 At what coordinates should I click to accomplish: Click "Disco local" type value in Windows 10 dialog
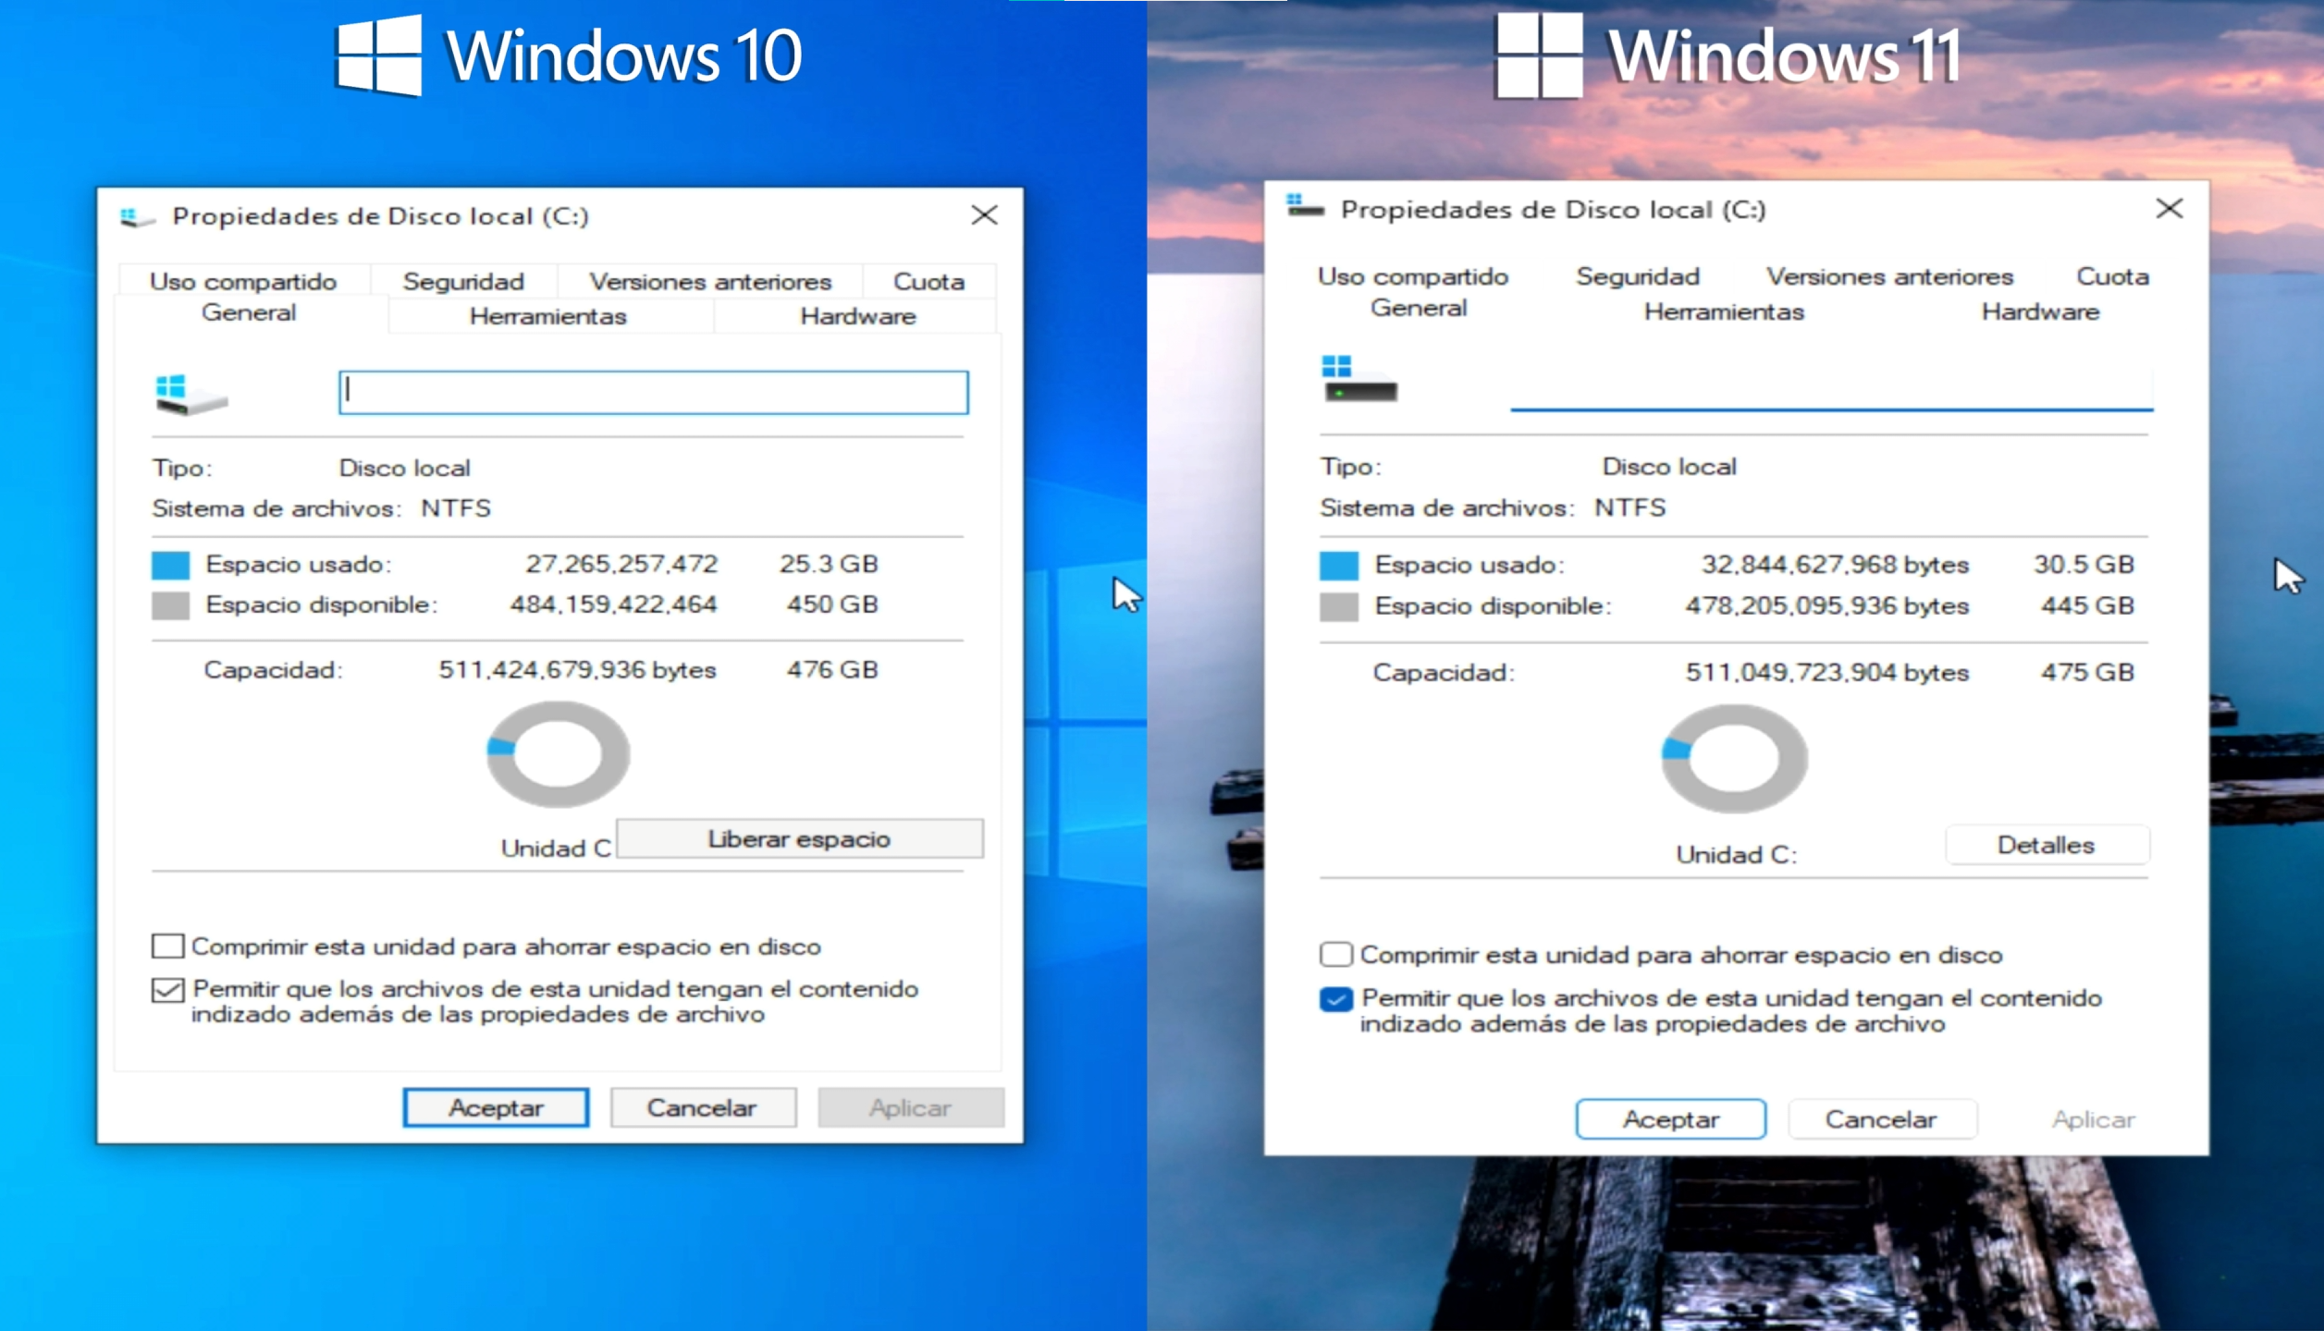pos(404,468)
